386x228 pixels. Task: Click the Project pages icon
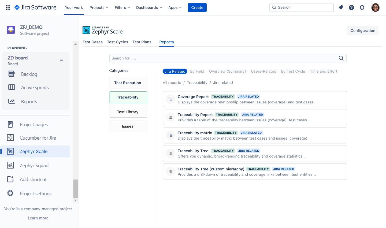click(10, 124)
